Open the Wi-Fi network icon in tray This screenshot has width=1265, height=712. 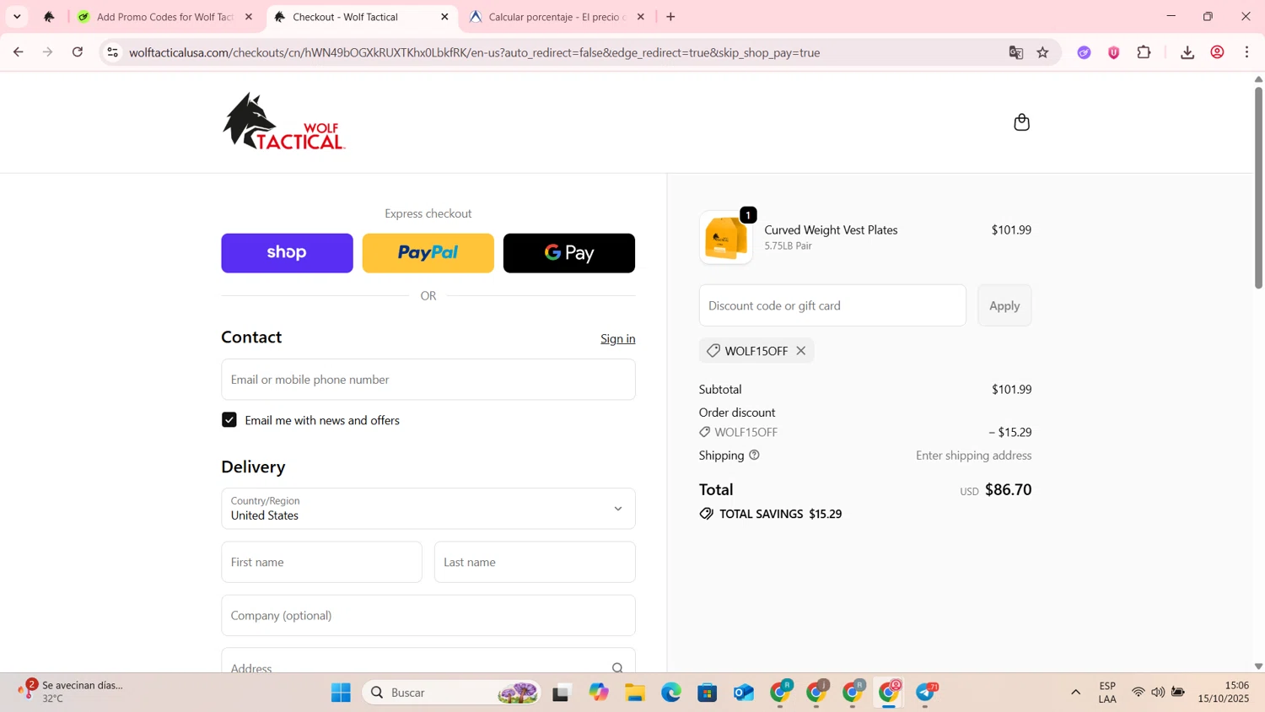point(1138,693)
